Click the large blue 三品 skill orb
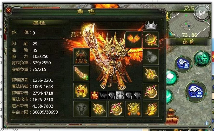Screen dimensions: 214x131 click(x=196, y=91)
